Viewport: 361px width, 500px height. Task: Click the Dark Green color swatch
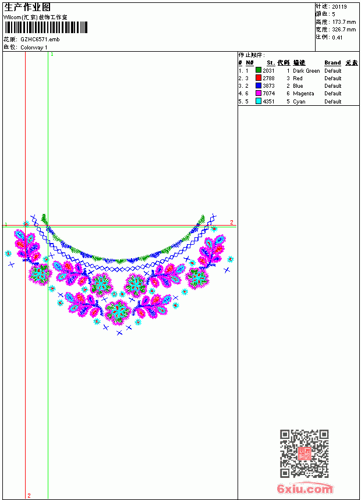click(x=259, y=70)
